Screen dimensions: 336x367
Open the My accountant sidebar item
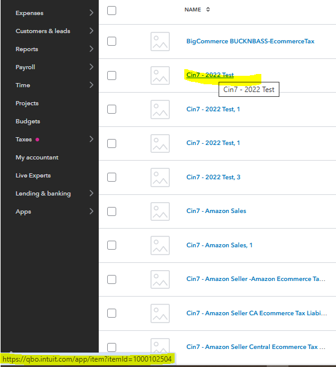point(37,158)
